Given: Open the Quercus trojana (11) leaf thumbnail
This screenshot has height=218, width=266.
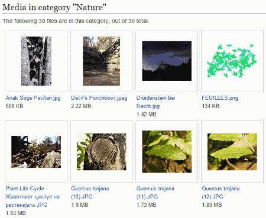Looking at the screenshot, I should click(167, 152).
